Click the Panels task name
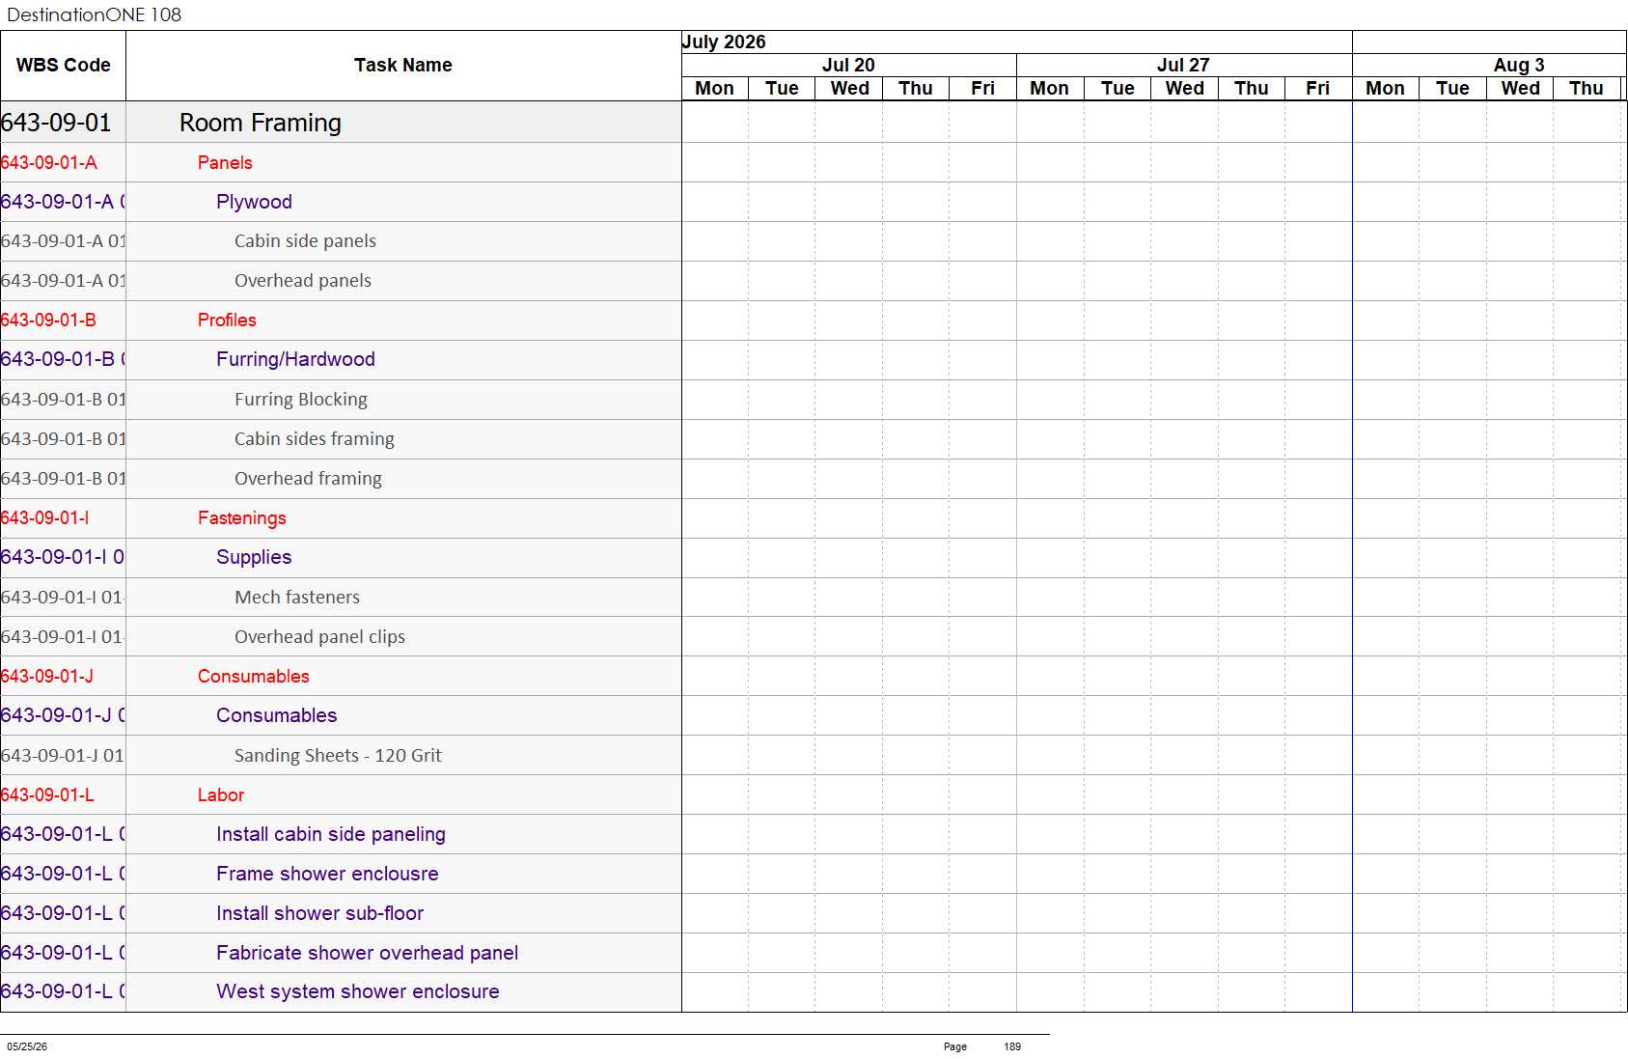The image size is (1628, 1059). [225, 162]
